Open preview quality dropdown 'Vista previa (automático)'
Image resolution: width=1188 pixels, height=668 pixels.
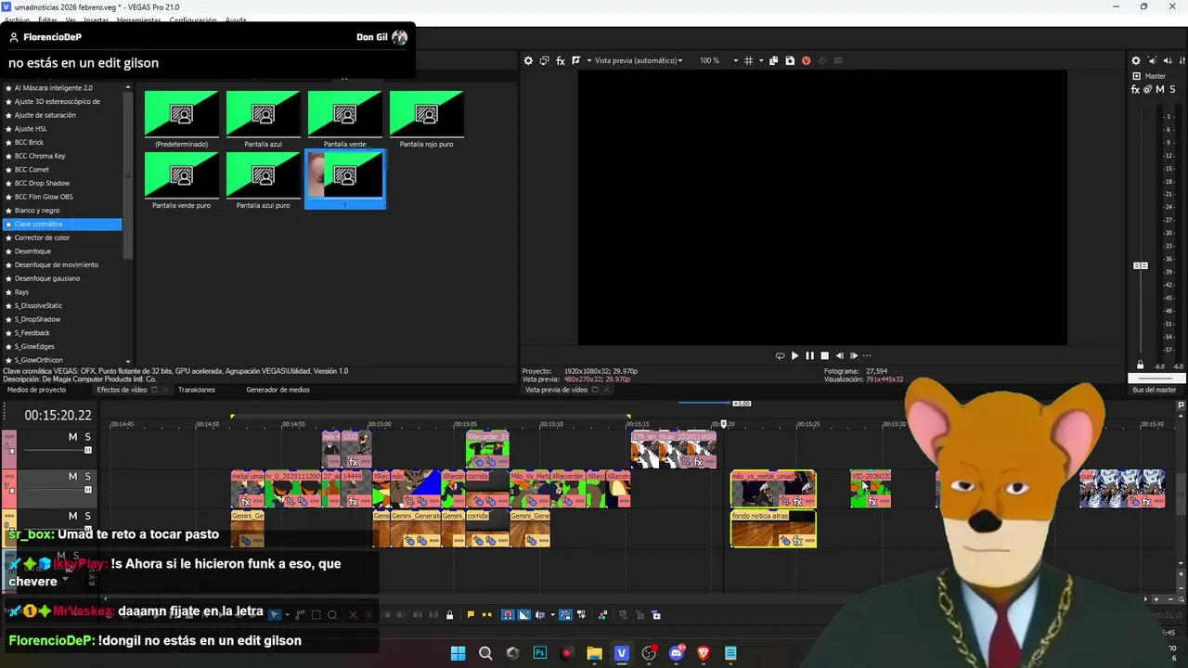point(639,60)
